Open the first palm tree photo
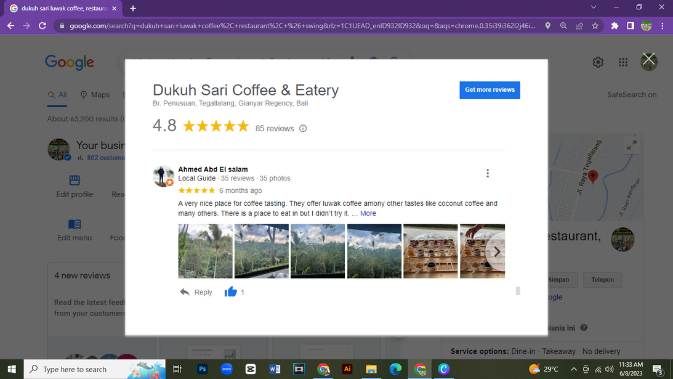This screenshot has height=379, width=673. (205, 251)
